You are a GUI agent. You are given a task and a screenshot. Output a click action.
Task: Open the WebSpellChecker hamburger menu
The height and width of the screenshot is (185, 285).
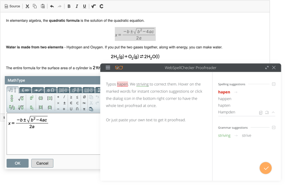point(108,68)
